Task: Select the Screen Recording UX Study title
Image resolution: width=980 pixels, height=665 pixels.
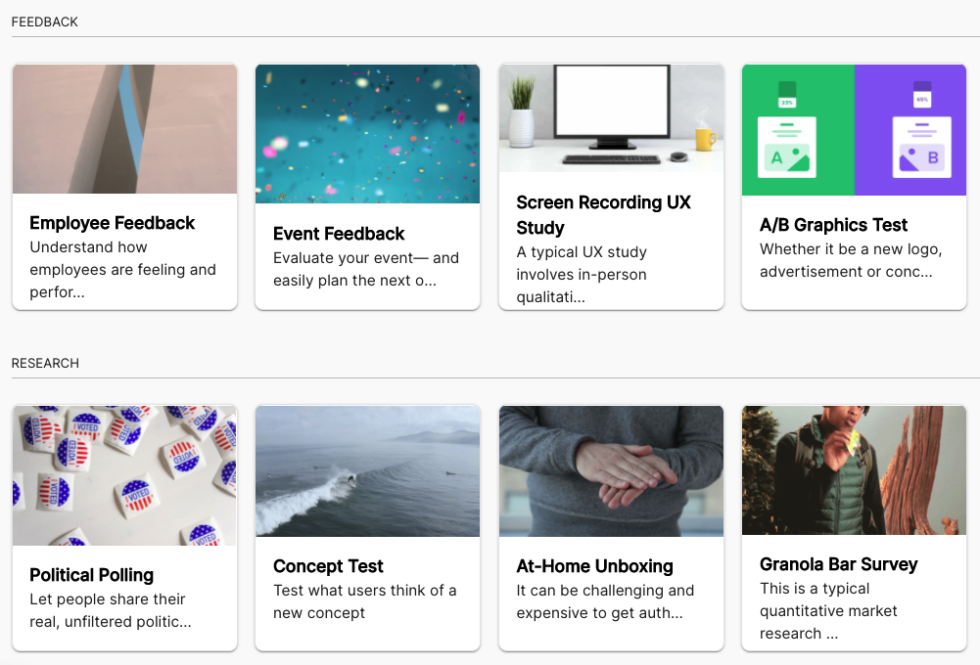Action: point(603,215)
